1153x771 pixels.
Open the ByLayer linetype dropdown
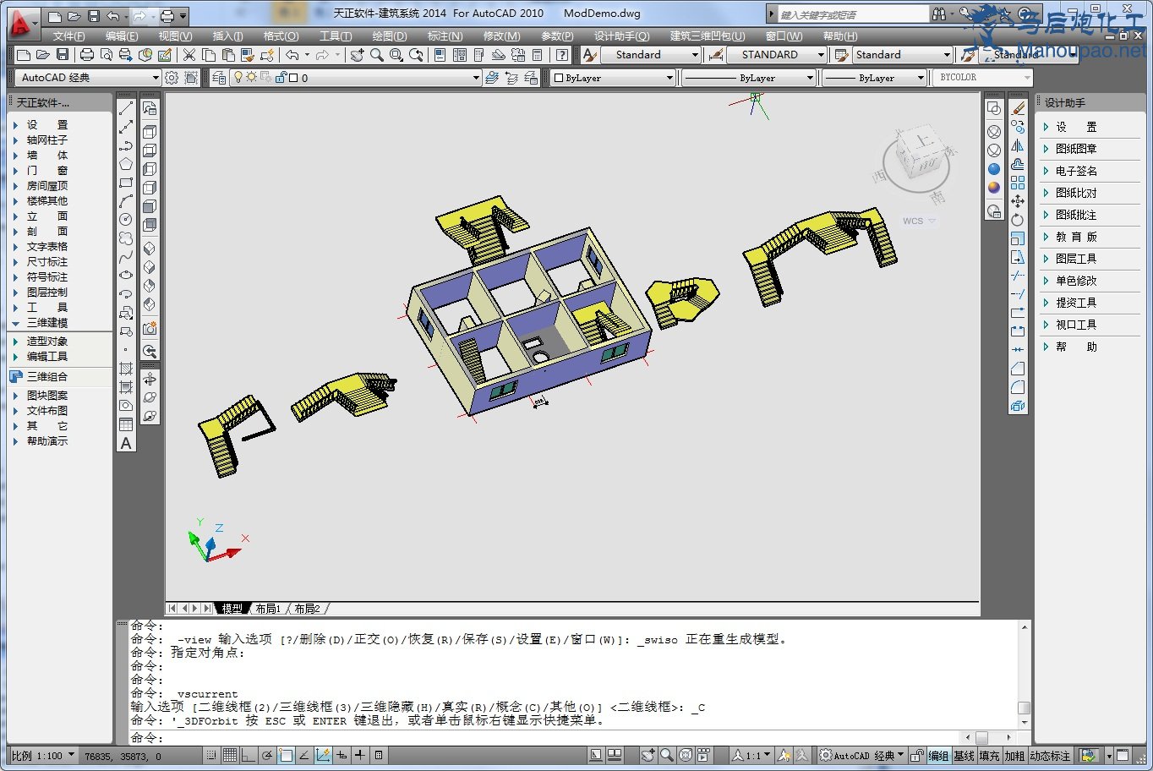[749, 78]
